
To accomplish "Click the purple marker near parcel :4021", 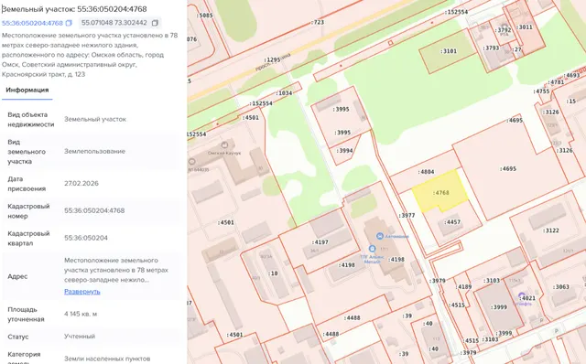I will pos(522,296).
